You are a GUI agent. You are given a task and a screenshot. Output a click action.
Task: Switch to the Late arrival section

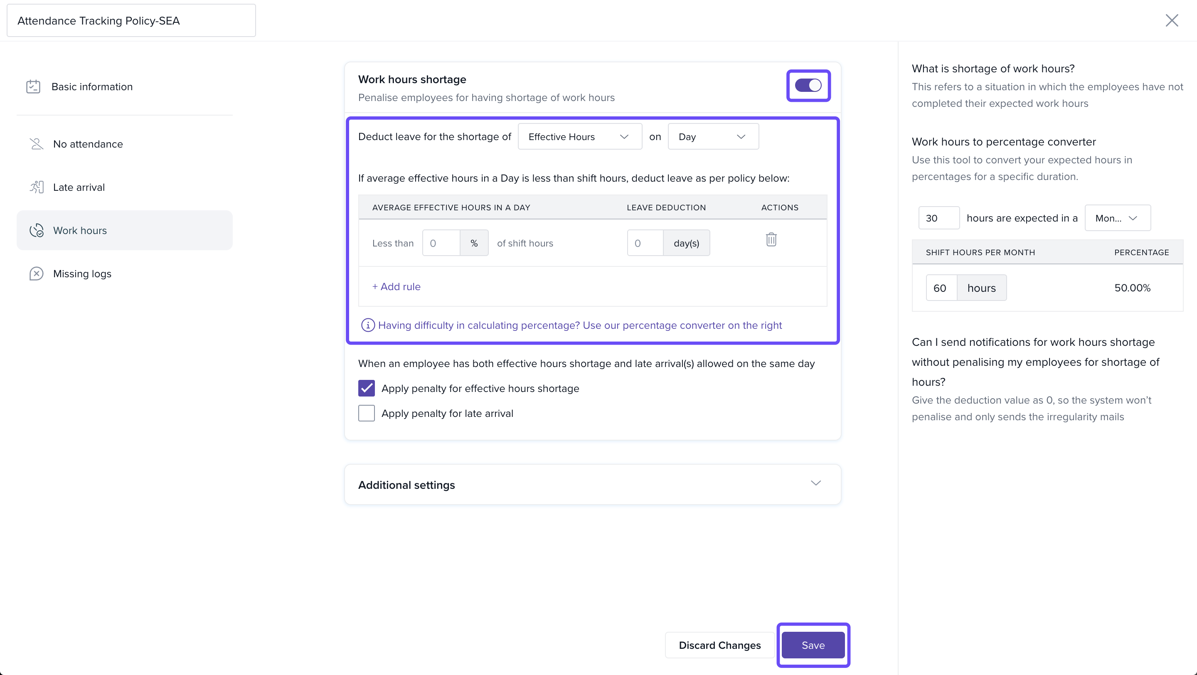click(x=79, y=187)
